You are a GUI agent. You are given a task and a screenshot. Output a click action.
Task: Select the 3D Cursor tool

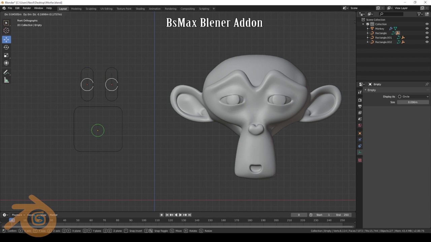[x=6, y=31]
